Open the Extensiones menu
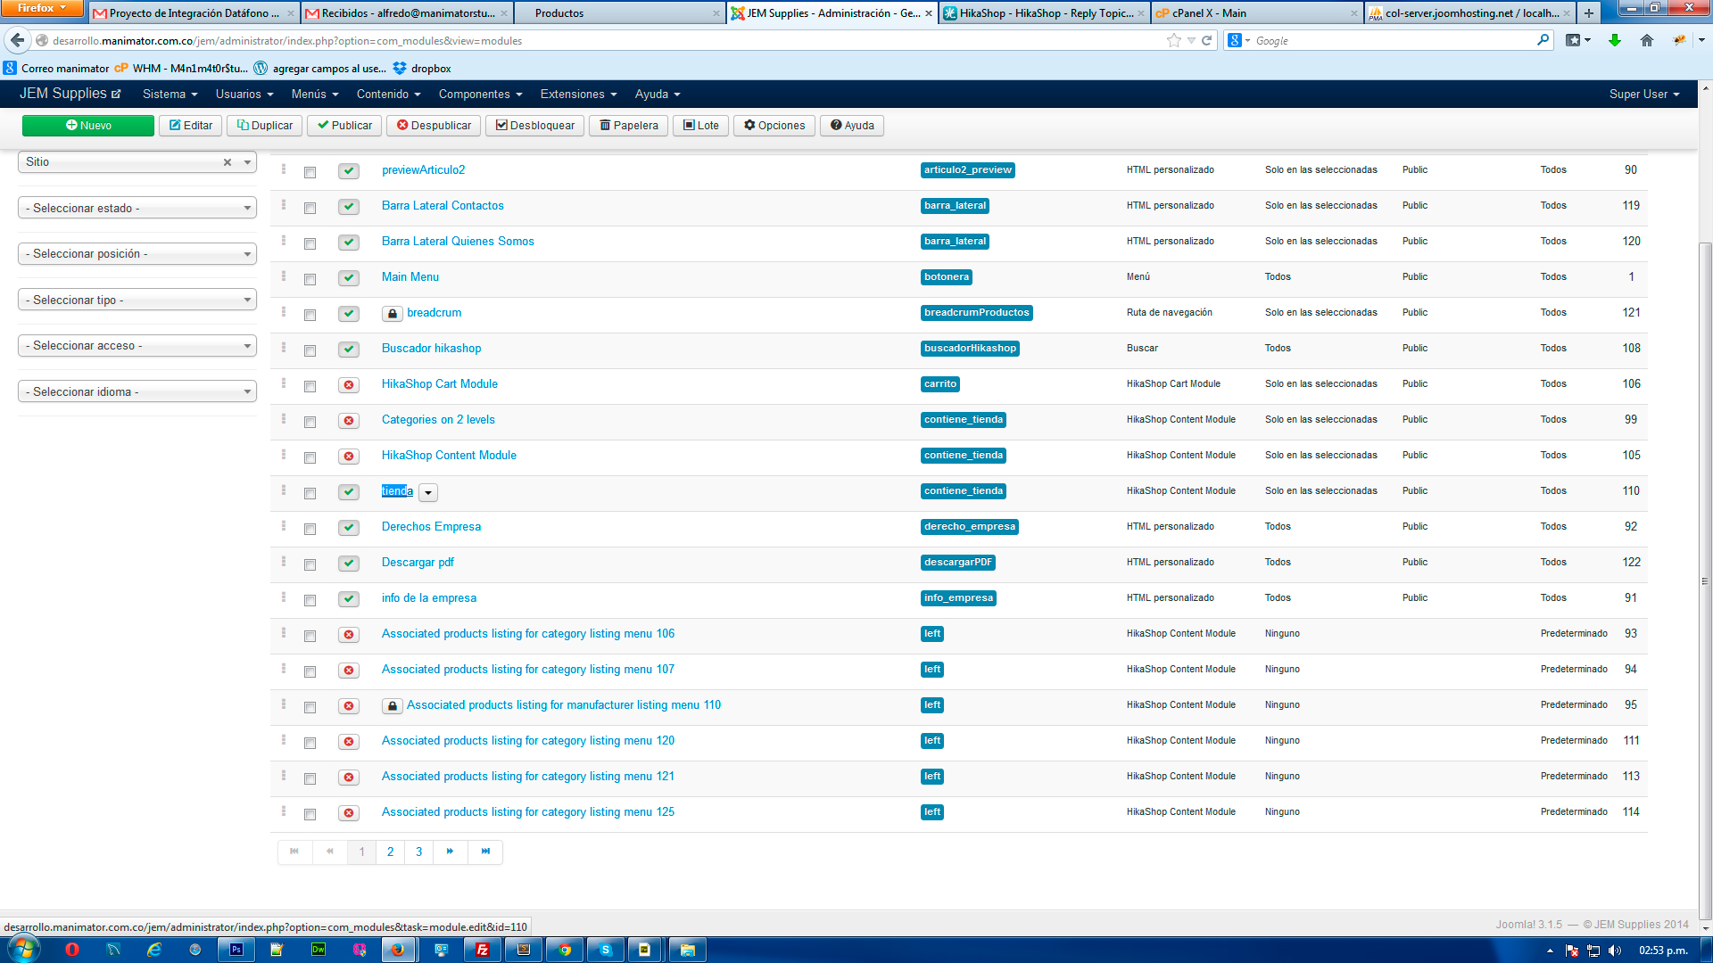Screen dimensions: 1713x963 577,94
